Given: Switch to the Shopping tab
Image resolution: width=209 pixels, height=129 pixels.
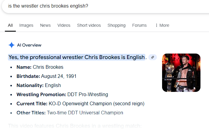Looking at the screenshot, I should [116, 25].
